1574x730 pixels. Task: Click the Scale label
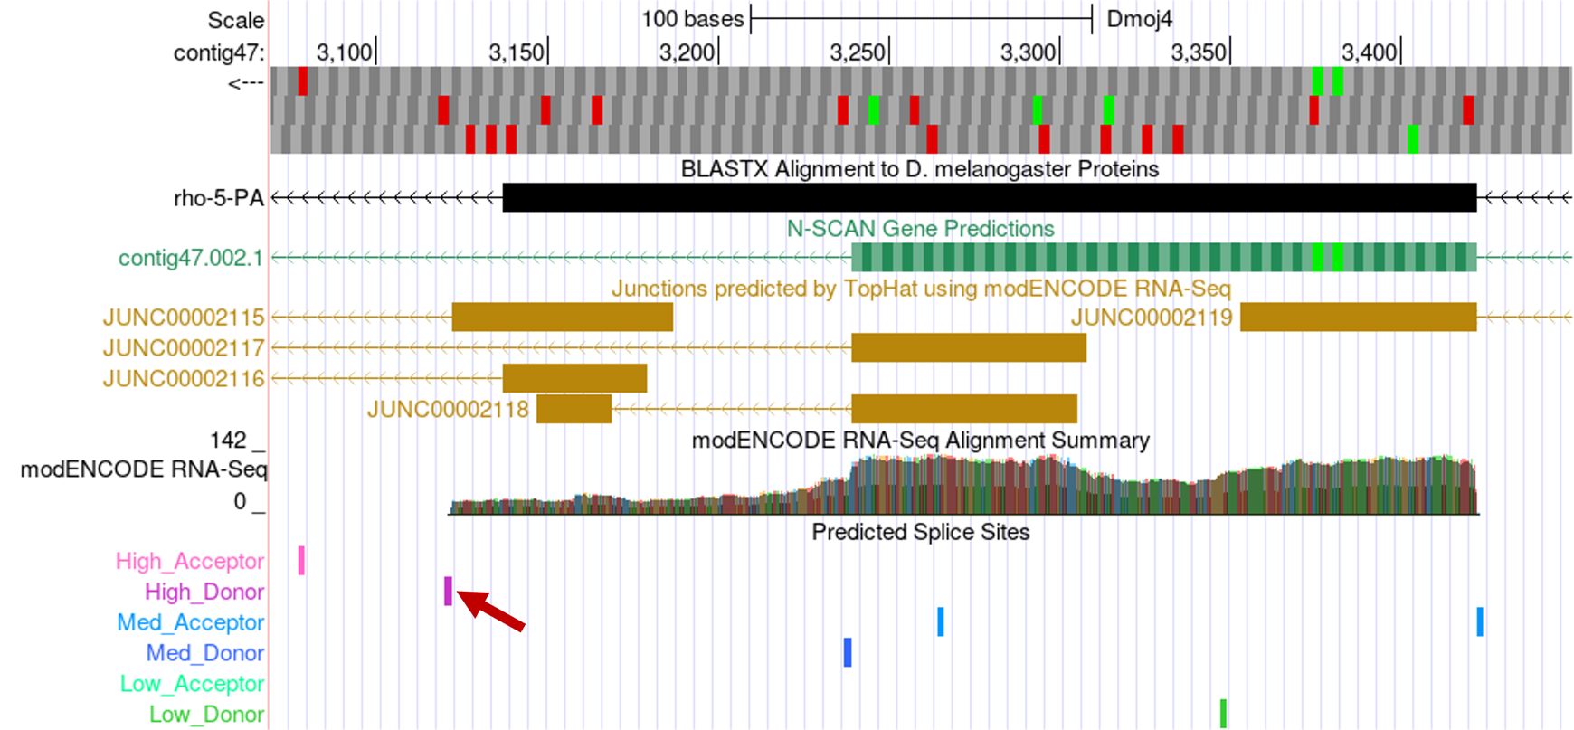pyautogui.click(x=236, y=21)
